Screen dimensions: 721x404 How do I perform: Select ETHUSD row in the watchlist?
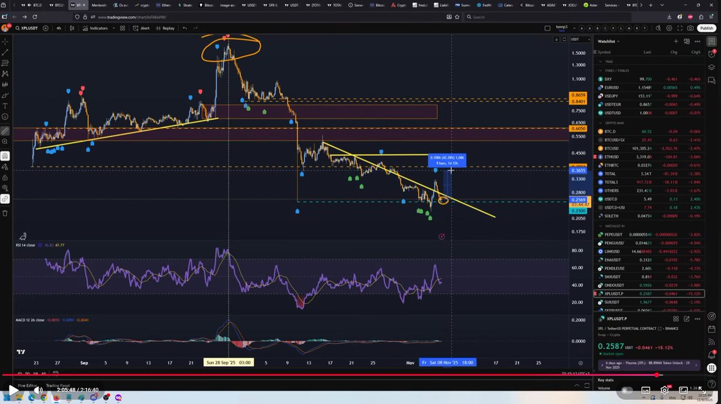click(650, 156)
